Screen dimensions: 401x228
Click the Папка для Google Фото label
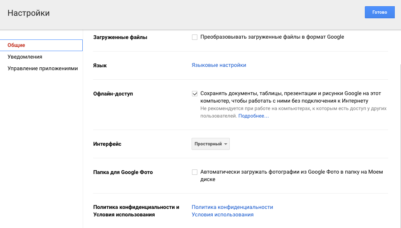point(123,172)
